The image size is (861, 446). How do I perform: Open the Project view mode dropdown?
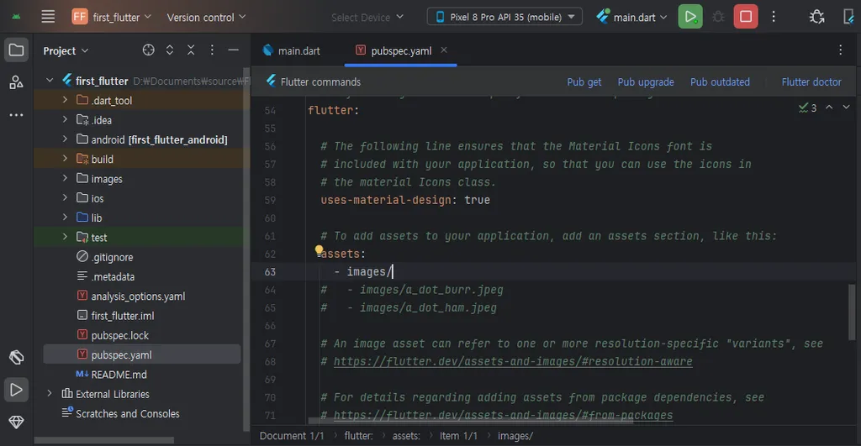pyautogui.click(x=66, y=50)
